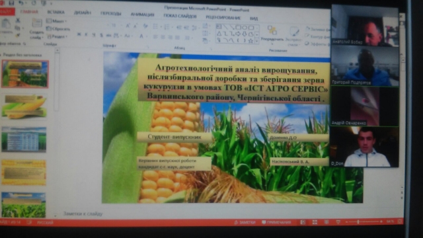Screen dimensions: 423x238
Task: Switch to Slide Sorter view icon
Action: pos(315,222)
